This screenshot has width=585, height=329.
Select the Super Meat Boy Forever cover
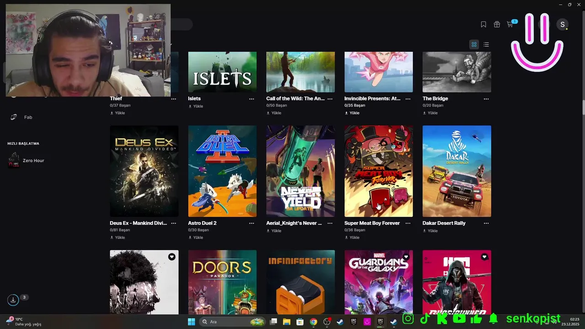click(x=379, y=171)
